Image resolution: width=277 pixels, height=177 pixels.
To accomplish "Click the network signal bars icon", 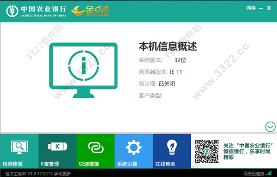I will point(269,173).
